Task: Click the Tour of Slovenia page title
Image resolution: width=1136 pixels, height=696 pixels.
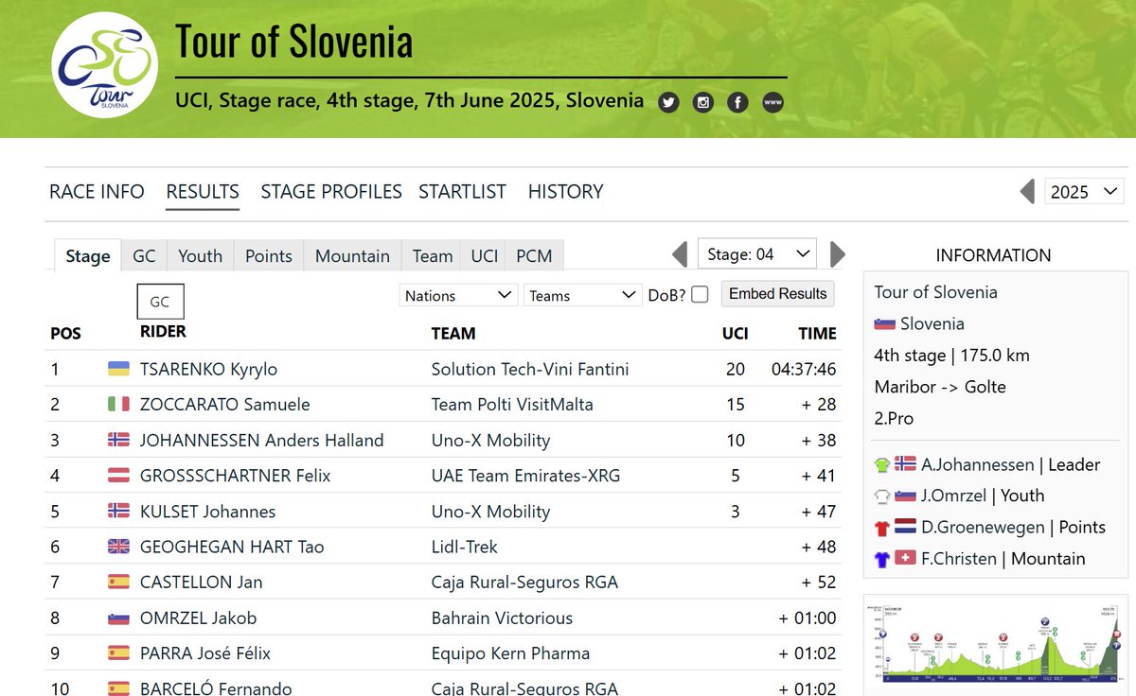Action: point(294,43)
